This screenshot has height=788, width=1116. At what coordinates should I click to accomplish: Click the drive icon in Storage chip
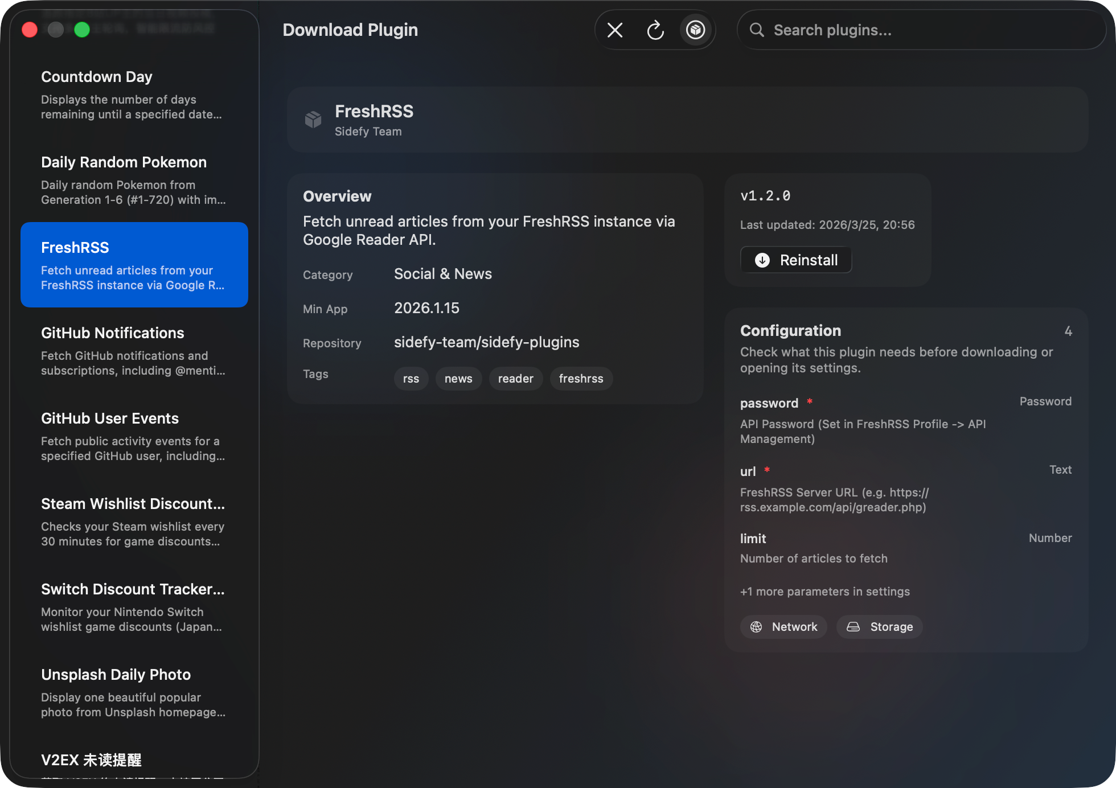pyautogui.click(x=853, y=627)
